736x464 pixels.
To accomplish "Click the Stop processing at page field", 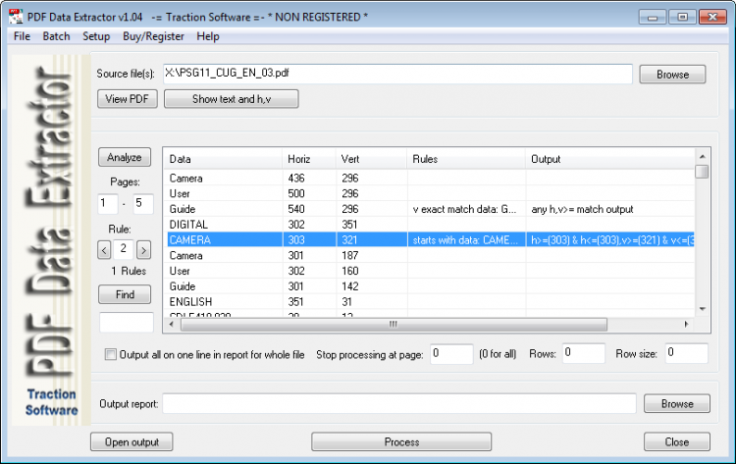I will pos(451,353).
